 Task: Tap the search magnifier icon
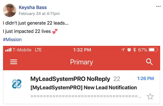click(149, 62)
